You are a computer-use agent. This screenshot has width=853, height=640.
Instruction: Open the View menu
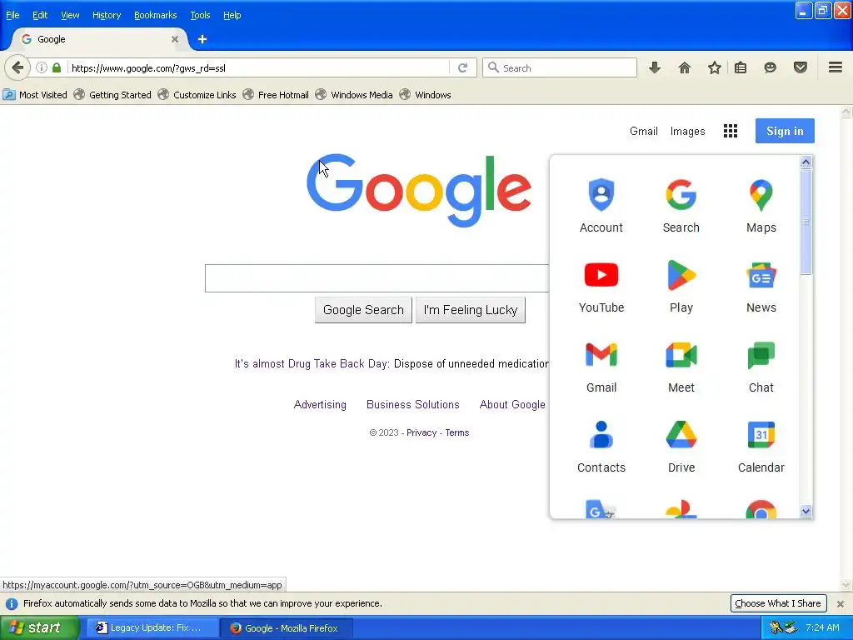pyautogui.click(x=70, y=15)
